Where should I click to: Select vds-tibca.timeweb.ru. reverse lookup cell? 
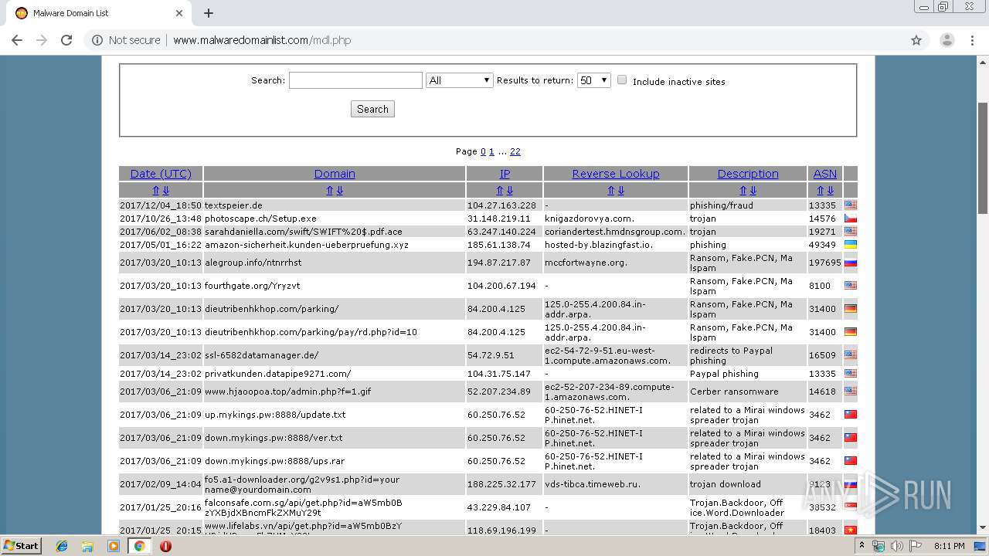(x=615, y=484)
